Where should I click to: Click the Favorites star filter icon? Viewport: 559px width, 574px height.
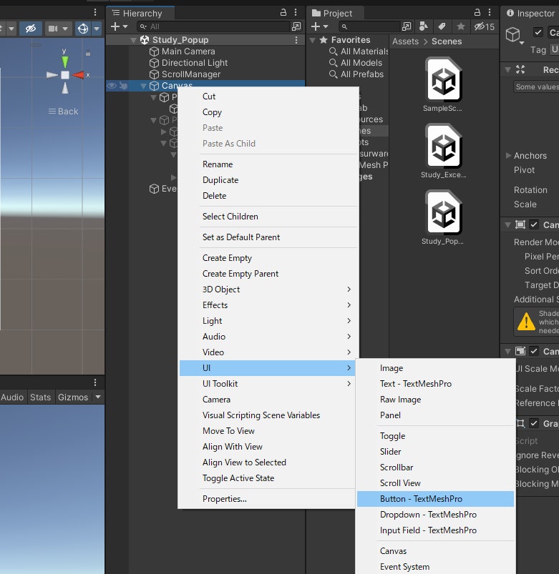click(x=461, y=26)
